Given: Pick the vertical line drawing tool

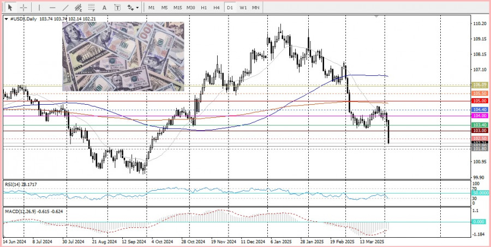Looking at the screenshot, I should tap(39, 8).
